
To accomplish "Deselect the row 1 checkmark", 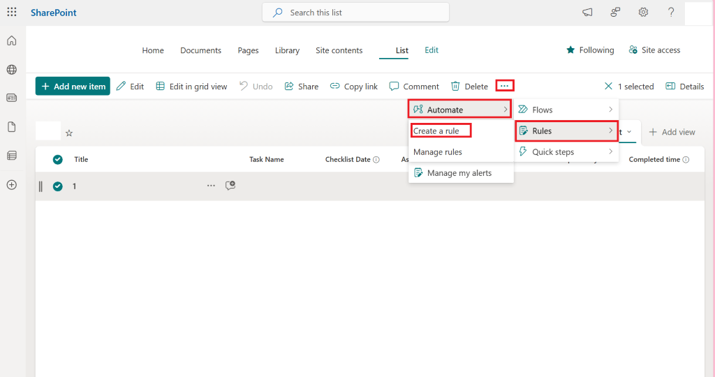I will (x=57, y=186).
